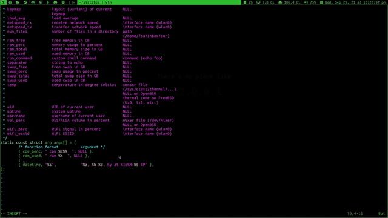Image resolution: width=388 pixels, height=218 pixels.
Task: Click the speaker volume icon at 75%
Action: pyautogui.click(x=306, y=2)
